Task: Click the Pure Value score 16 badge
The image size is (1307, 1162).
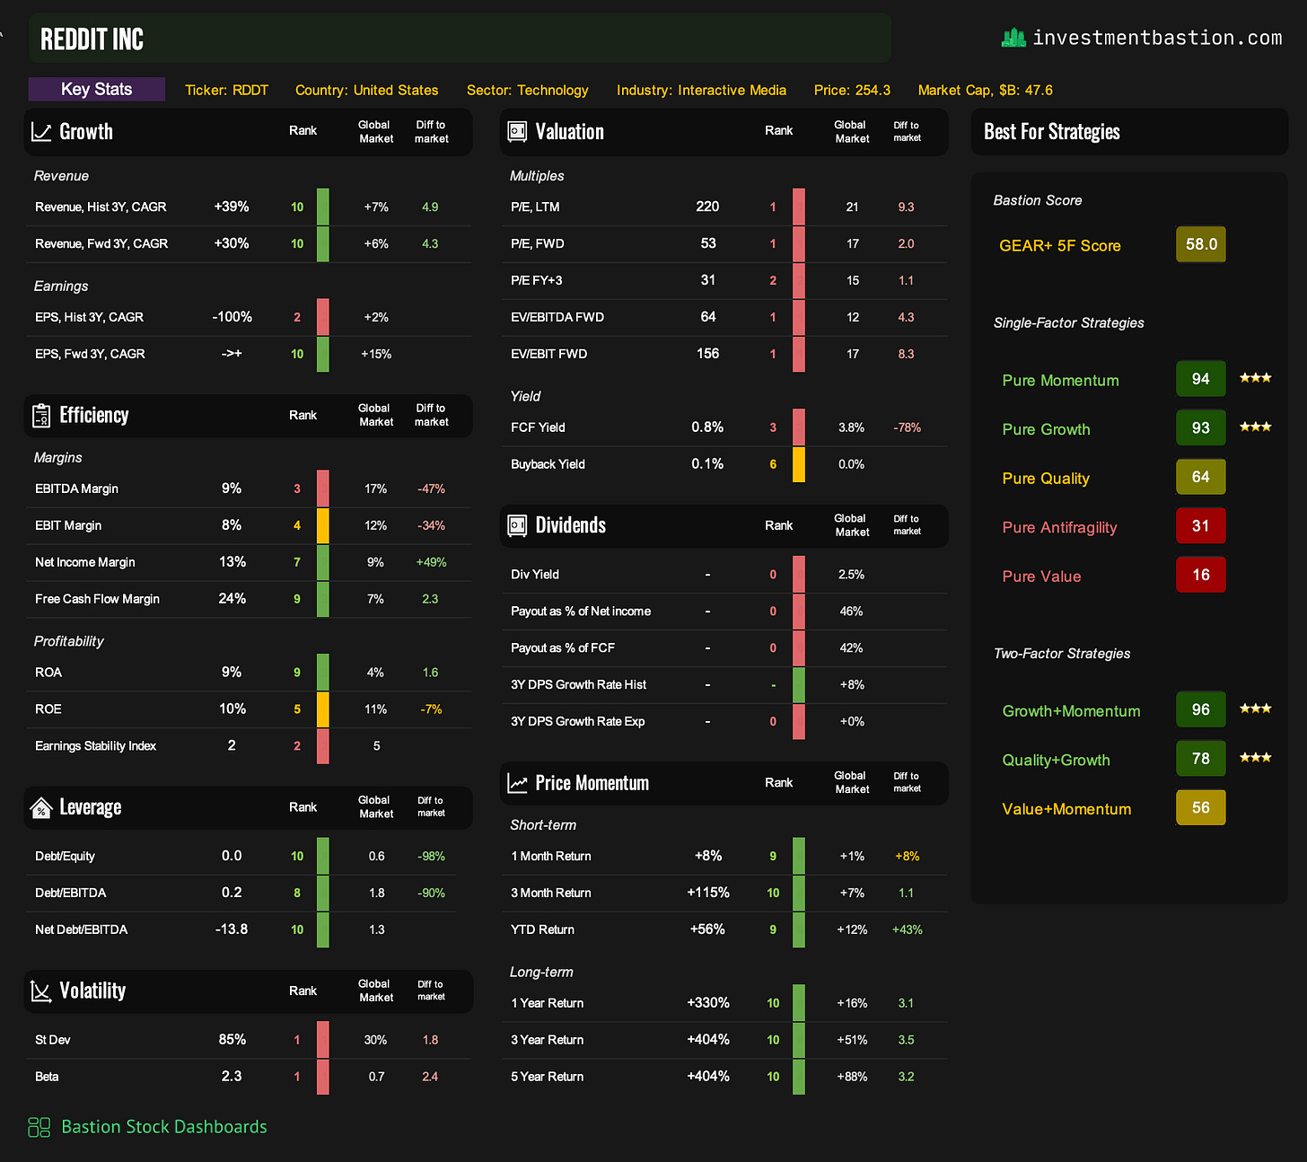Action: 1201,575
